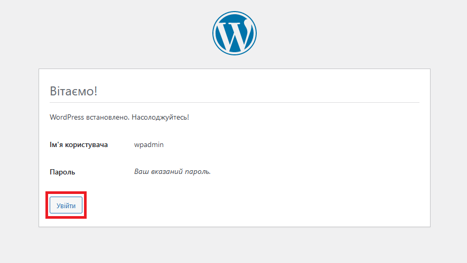This screenshot has height=263, width=467.
Task: Click the blue ring of WordPress logo
Action: coord(214,32)
